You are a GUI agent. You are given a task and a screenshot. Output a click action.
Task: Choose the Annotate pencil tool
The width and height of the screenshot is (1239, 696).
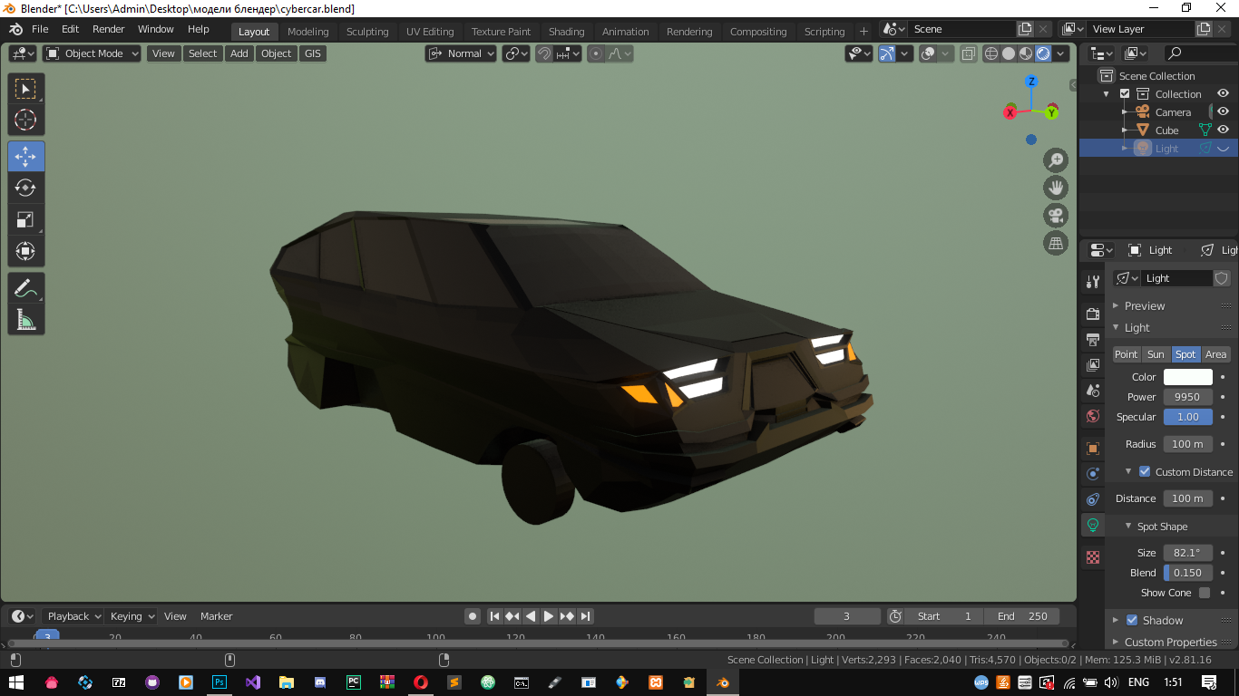click(25, 289)
